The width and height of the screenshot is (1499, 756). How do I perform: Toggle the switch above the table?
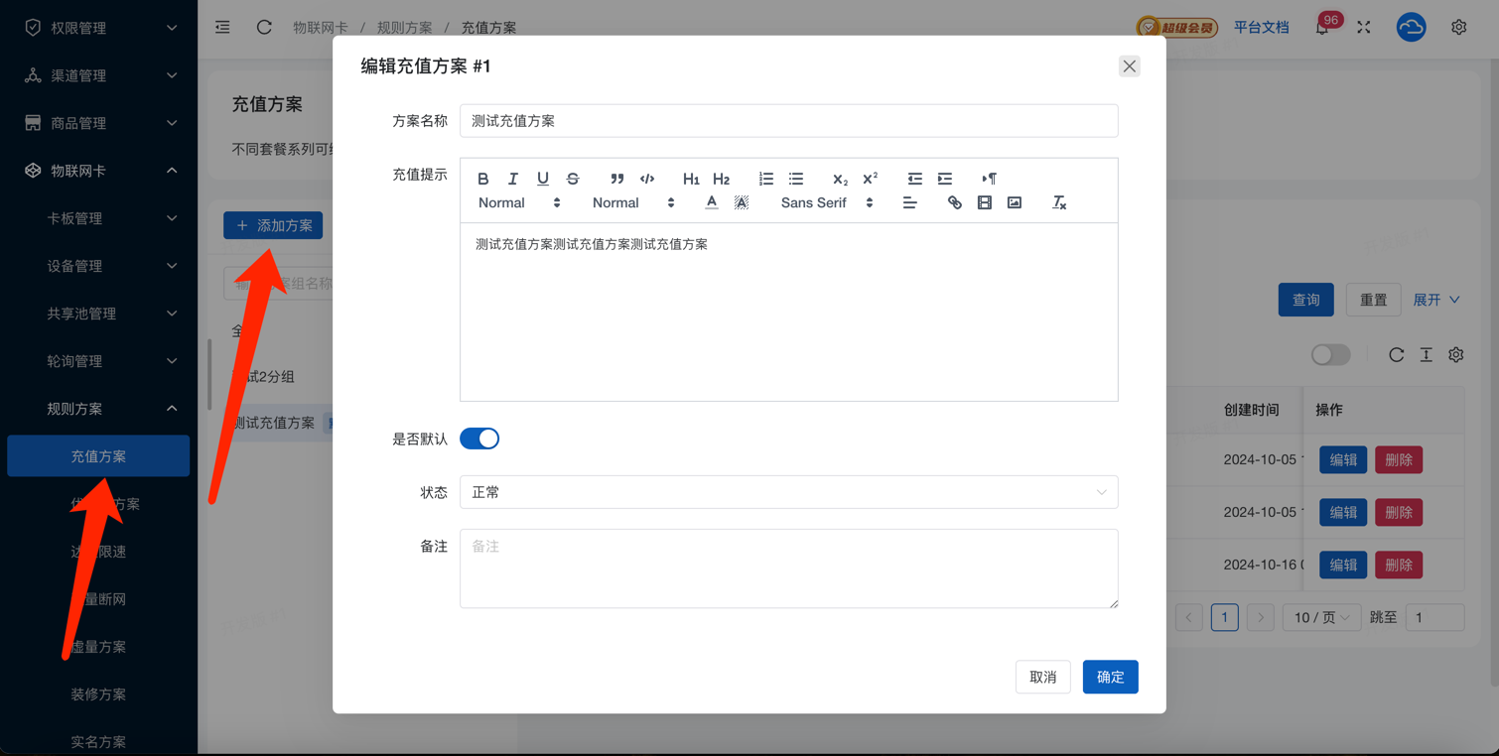1330,354
